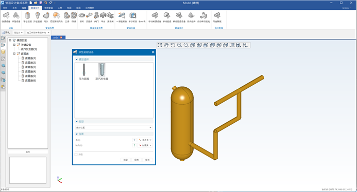This screenshot has width=357, height=192.
Task: Select 直管道(6) in the tree
Action: click(30, 80)
